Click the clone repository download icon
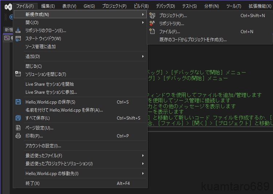 [x=18, y=31]
